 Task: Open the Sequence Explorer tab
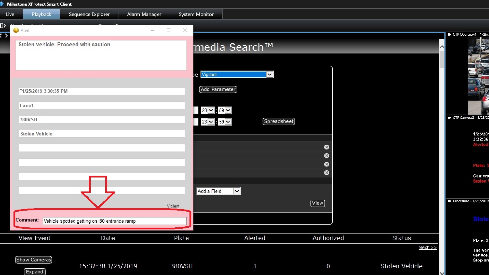[x=89, y=14]
